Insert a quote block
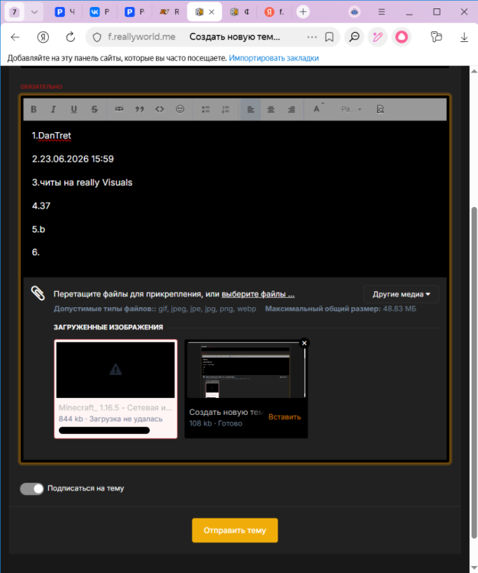 click(x=139, y=109)
